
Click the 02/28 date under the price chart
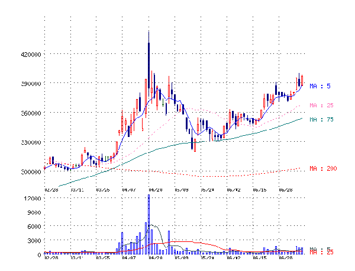point(51,190)
